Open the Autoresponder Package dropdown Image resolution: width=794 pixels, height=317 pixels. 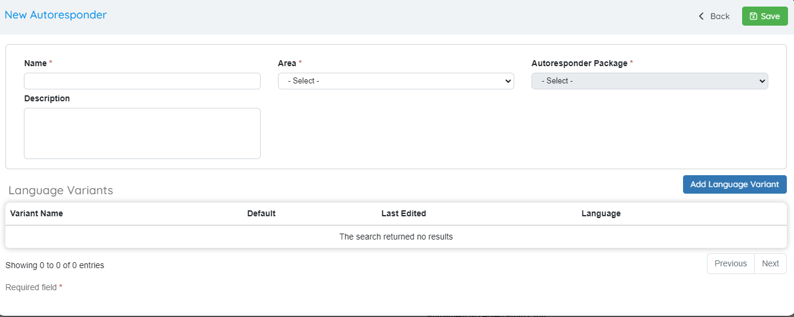tap(650, 81)
